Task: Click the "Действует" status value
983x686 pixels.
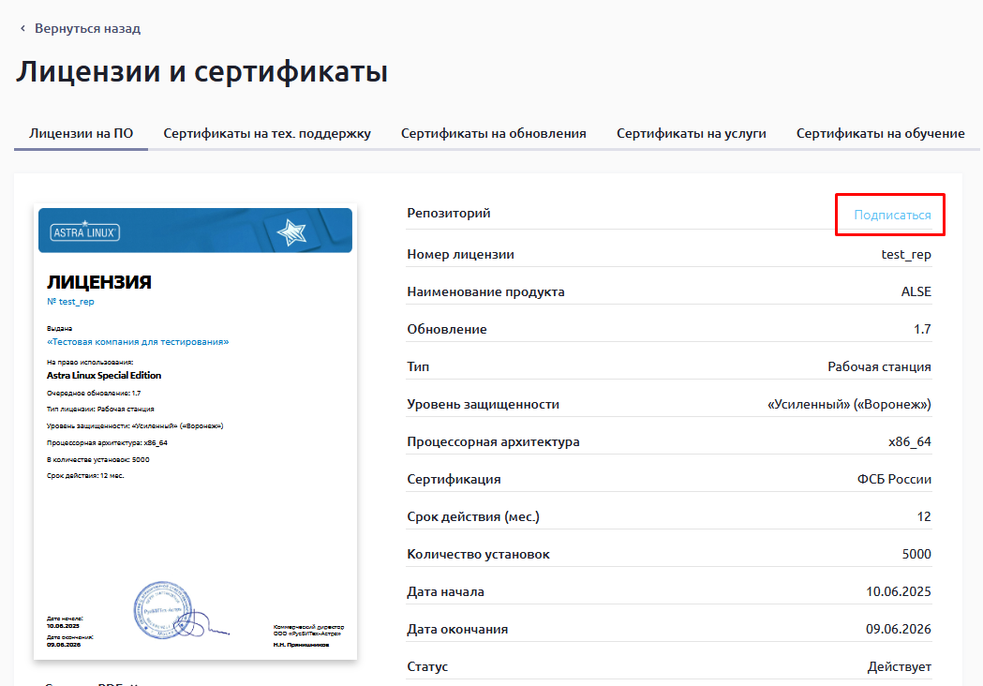Action: pos(899,666)
